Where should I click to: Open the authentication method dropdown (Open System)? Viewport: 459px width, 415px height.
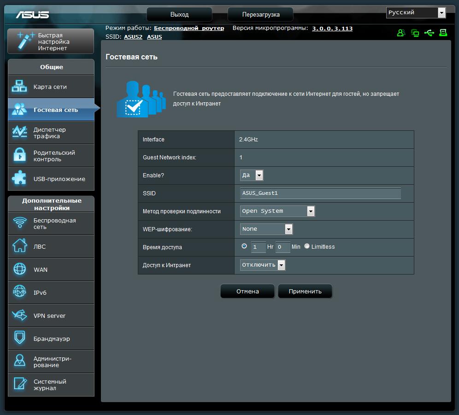[277, 211]
